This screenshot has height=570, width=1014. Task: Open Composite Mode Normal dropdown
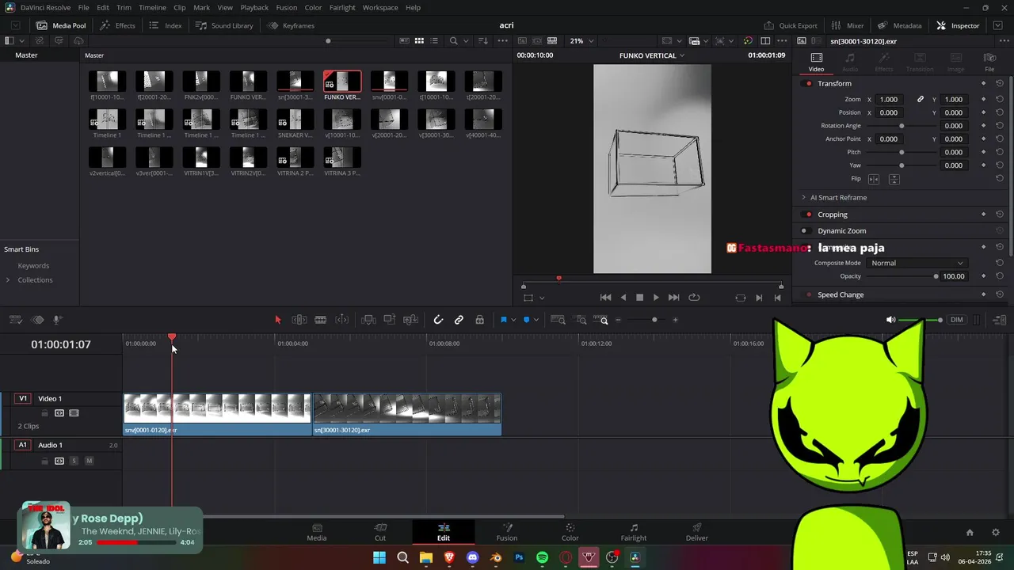(x=916, y=263)
